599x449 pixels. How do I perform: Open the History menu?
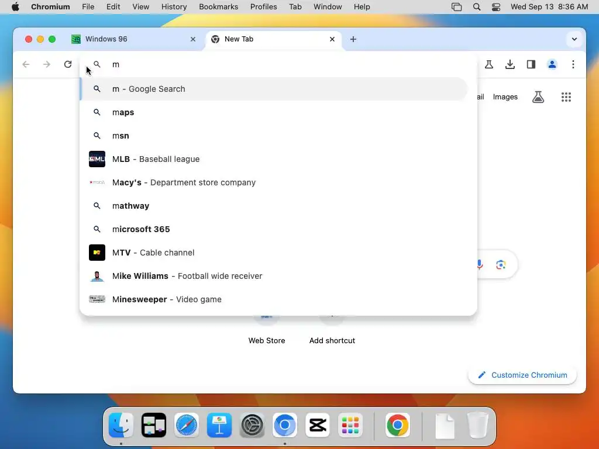[x=174, y=7]
